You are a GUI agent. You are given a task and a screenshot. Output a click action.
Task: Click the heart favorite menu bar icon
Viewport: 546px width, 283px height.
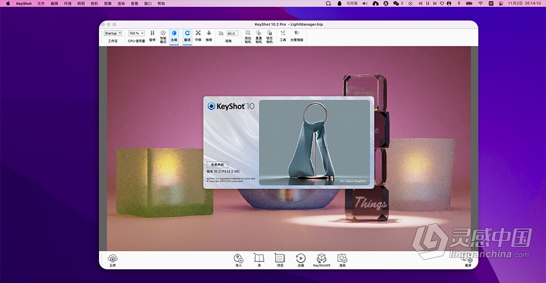(442, 3)
